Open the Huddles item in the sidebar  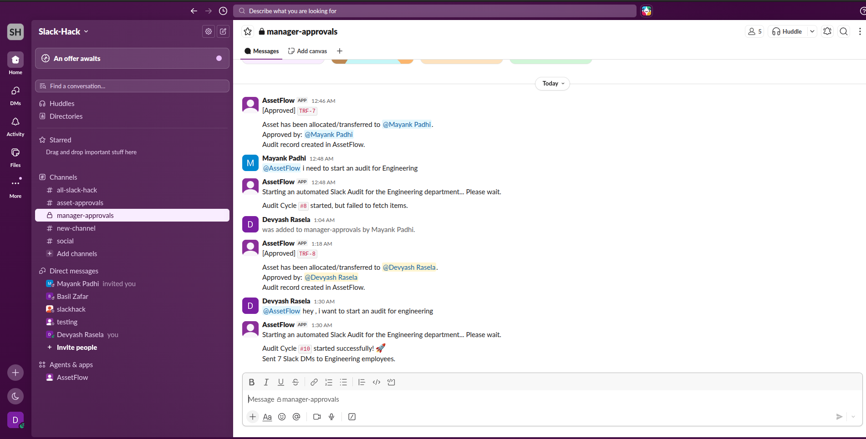click(132, 104)
